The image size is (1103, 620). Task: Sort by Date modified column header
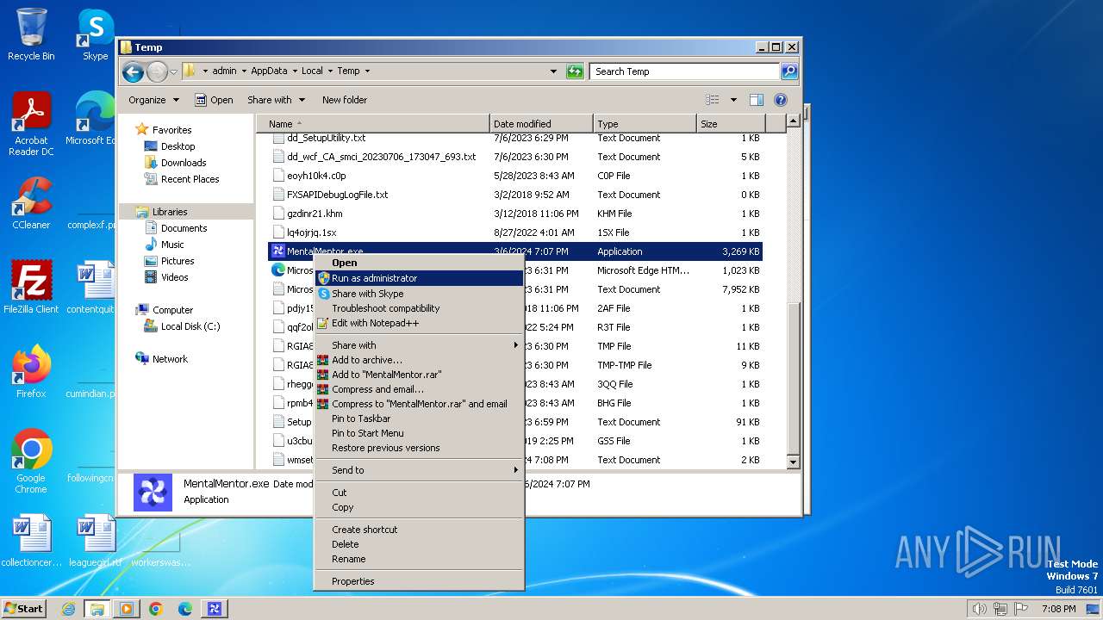(541, 124)
